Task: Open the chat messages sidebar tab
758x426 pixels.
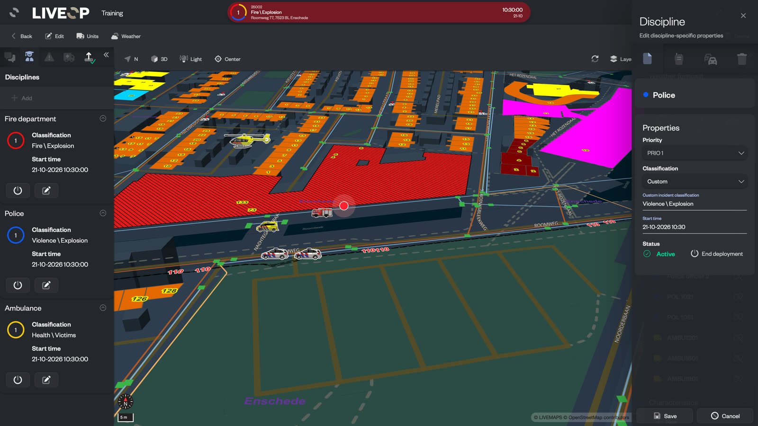Action: click(x=10, y=57)
